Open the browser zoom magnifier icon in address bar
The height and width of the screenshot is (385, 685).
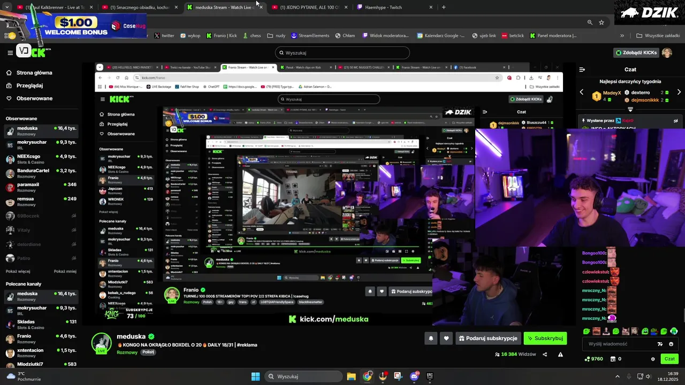click(590, 22)
